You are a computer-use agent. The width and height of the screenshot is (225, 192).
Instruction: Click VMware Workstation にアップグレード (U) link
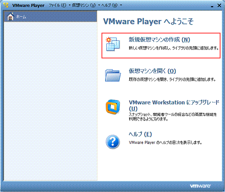pos(174,105)
